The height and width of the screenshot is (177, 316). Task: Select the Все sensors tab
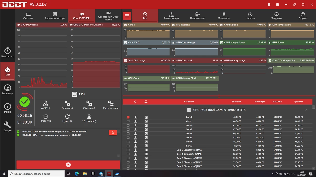coord(145,16)
